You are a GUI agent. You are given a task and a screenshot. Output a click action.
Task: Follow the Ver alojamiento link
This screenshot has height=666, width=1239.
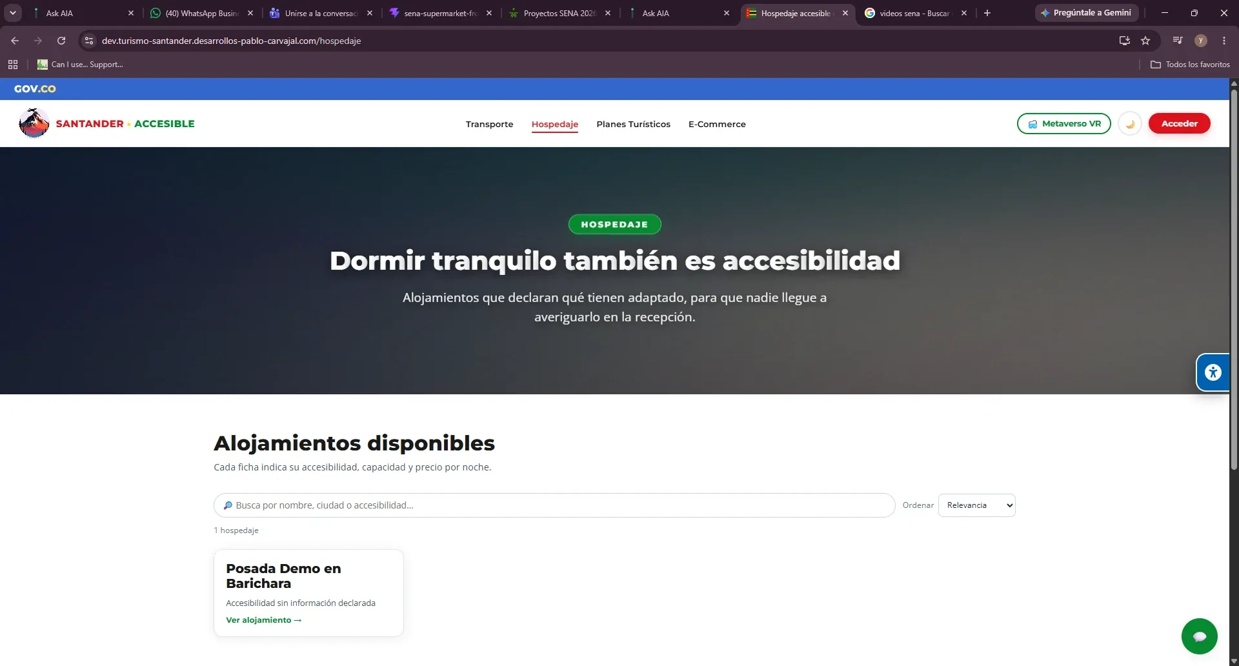tap(263, 620)
